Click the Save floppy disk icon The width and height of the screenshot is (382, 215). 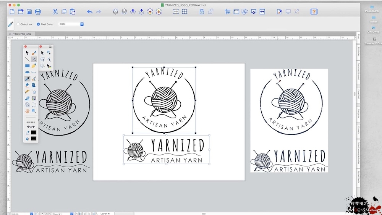click(x=29, y=12)
